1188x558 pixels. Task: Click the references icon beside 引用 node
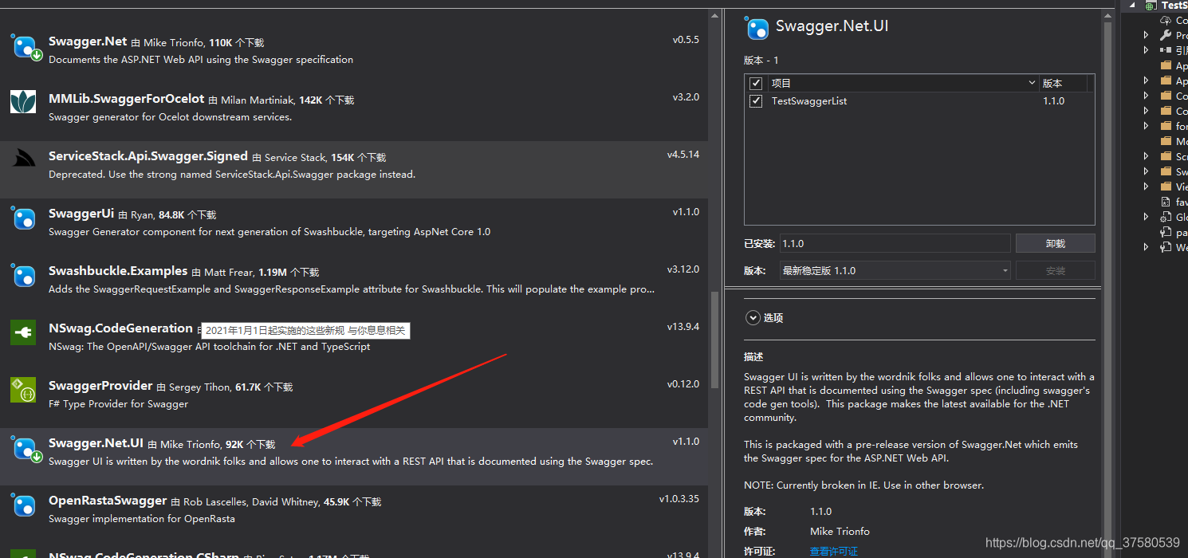[x=1166, y=50]
